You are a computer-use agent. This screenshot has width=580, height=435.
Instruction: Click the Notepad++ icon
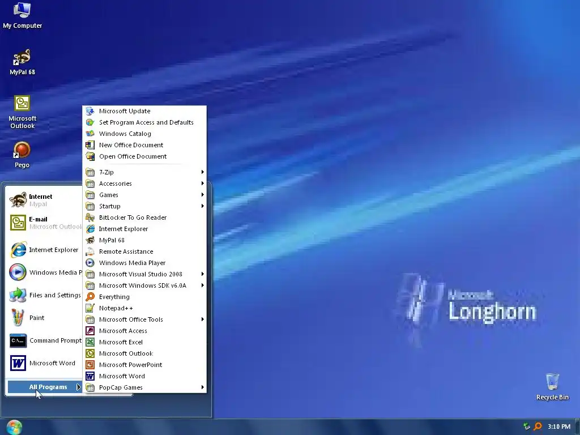pyautogui.click(x=90, y=308)
